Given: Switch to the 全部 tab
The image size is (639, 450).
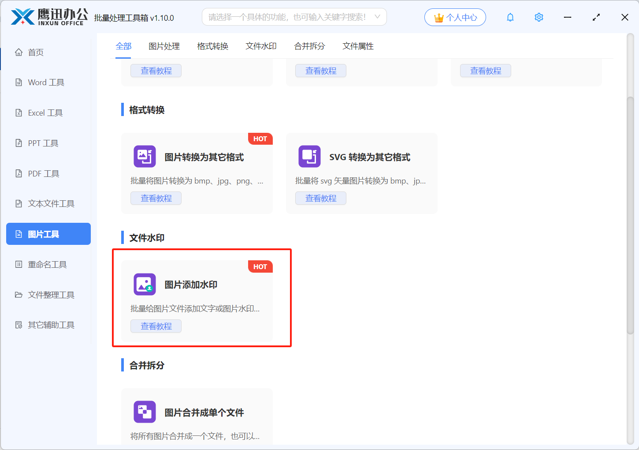Looking at the screenshot, I should click(124, 46).
